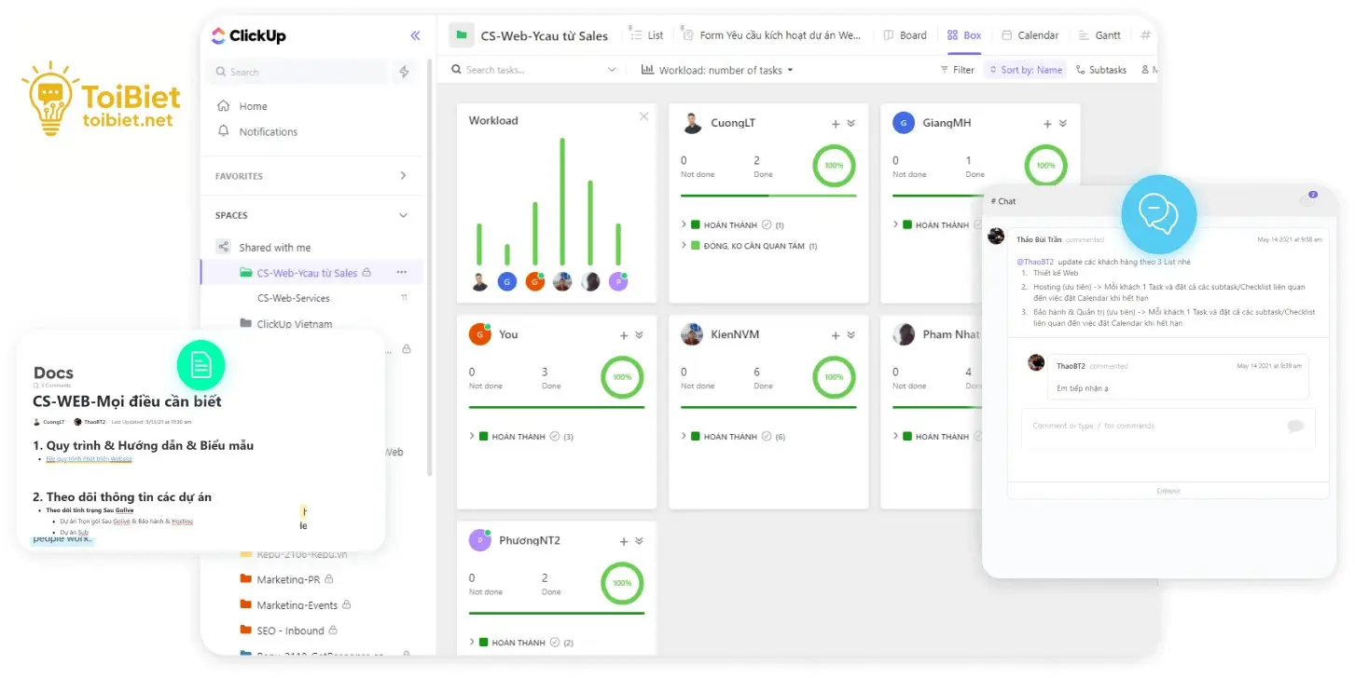Open CS-Web-Services list in sidebar
This screenshot has height=678, width=1355.
point(293,298)
